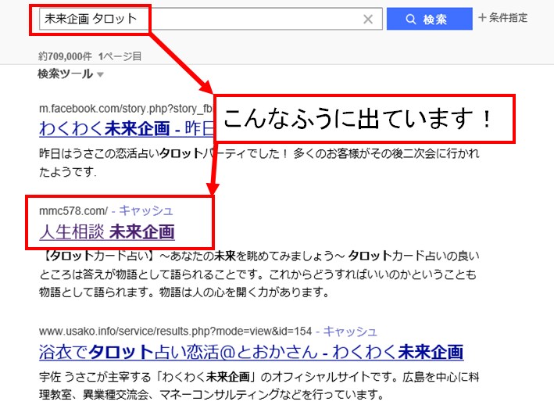Image resolution: width=554 pixels, height=416 pixels.
Task: Open 浴衣でタロット占い恋活@とおかさん result link
Action: click(x=251, y=352)
